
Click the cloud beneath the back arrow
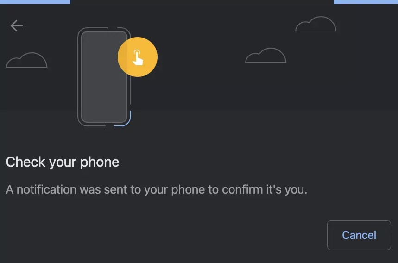tap(27, 60)
